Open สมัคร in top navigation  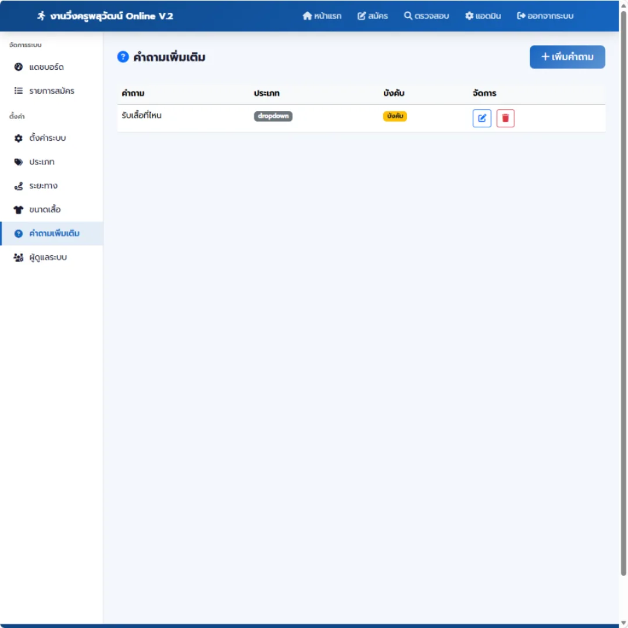point(373,16)
